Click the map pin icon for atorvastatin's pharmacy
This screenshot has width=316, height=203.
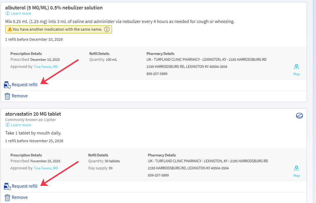[296, 168]
